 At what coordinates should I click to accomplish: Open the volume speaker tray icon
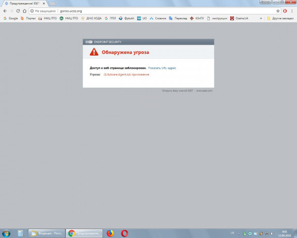pos(272,234)
